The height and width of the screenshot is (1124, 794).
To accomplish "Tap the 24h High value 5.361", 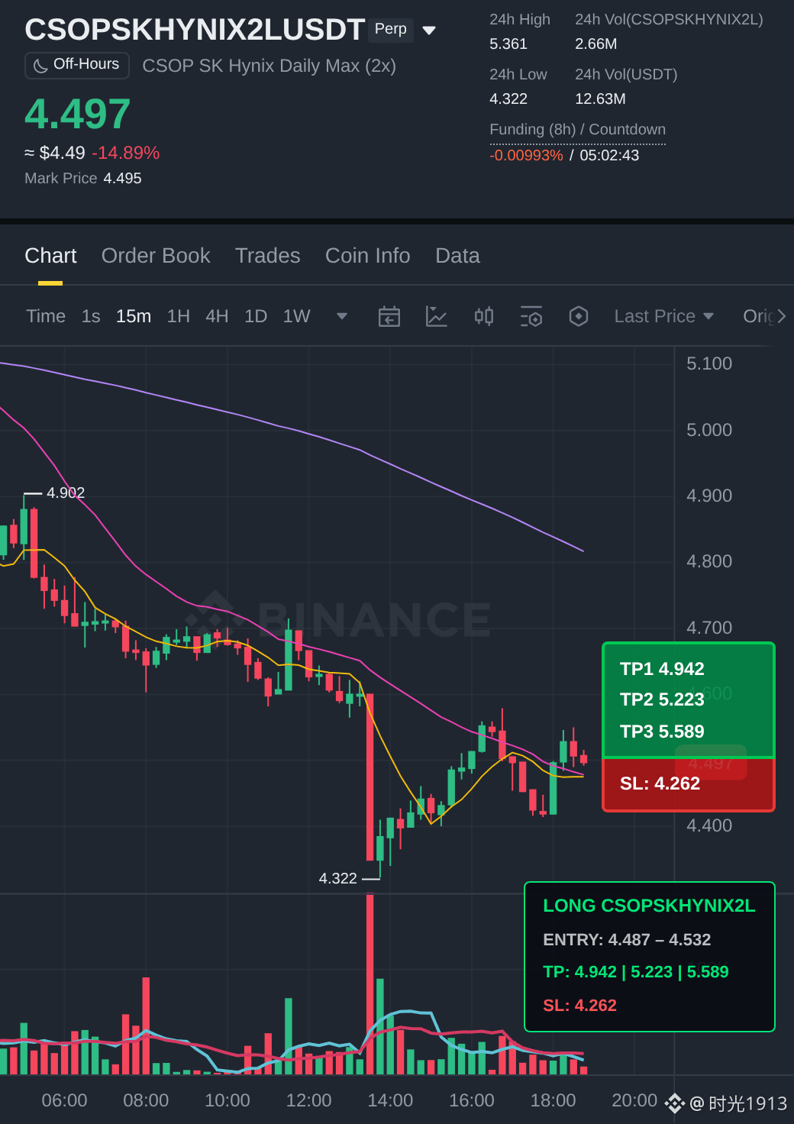I will 508,44.
